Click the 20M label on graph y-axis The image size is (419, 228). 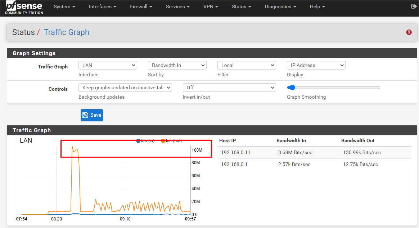(x=195, y=202)
